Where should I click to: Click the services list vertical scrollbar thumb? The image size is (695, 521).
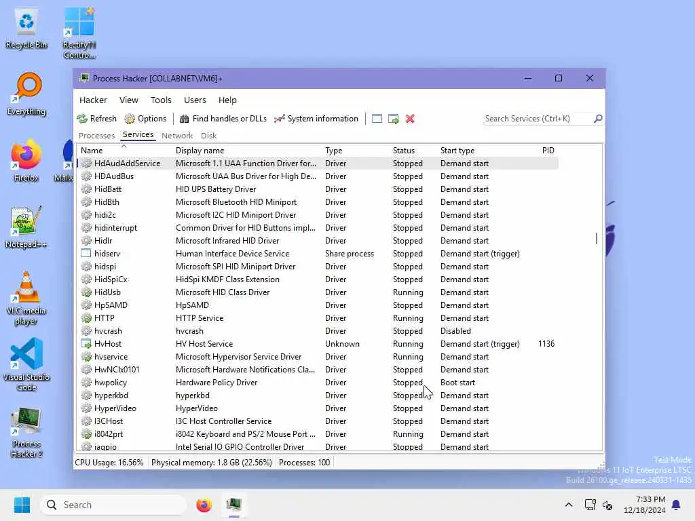coord(597,239)
